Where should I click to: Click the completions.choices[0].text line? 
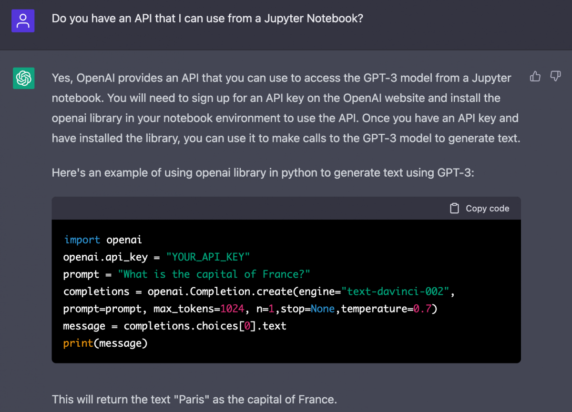[174, 326]
